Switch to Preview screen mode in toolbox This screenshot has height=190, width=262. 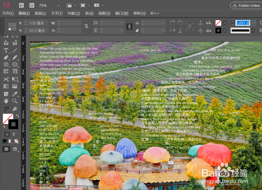pos(15,149)
